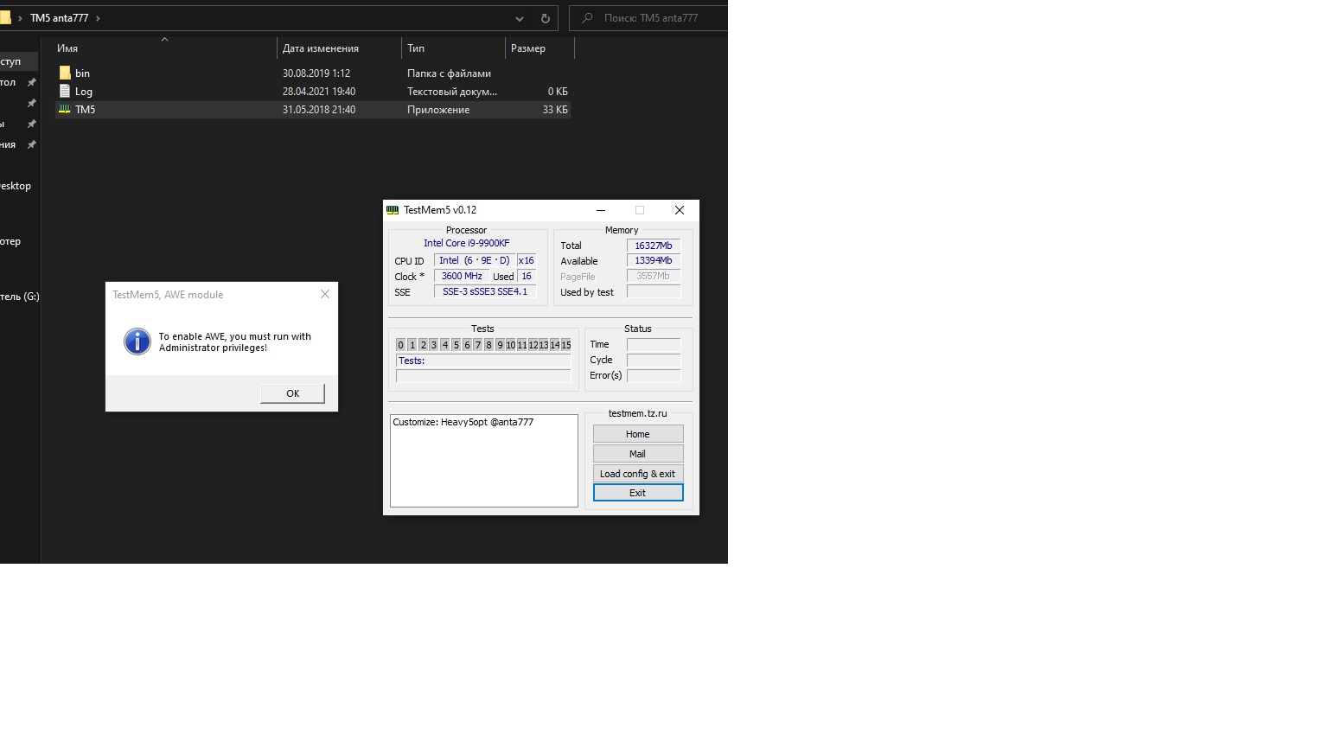Click test number box 9
1328x747 pixels.
tap(500, 345)
